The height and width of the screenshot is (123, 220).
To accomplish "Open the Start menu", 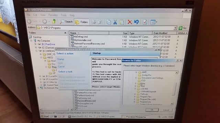I will tap(44, 116).
